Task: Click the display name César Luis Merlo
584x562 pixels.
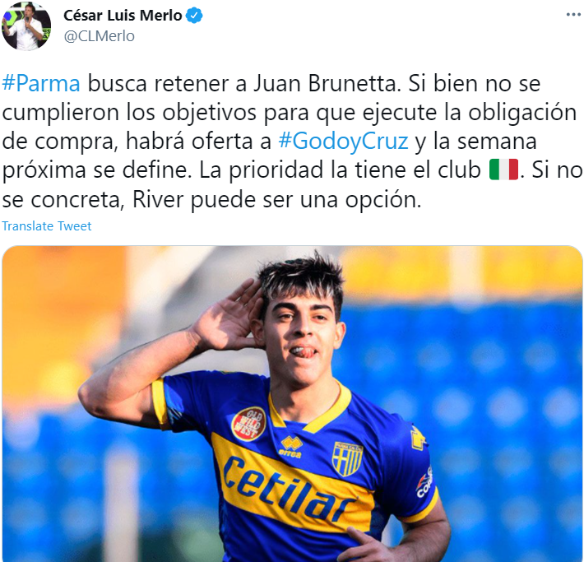Action: pyautogui.click(x=123, y=16)
